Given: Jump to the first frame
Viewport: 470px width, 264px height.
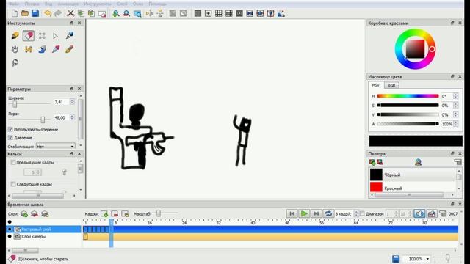Looking at the screenshot, I should coord(292,213).
